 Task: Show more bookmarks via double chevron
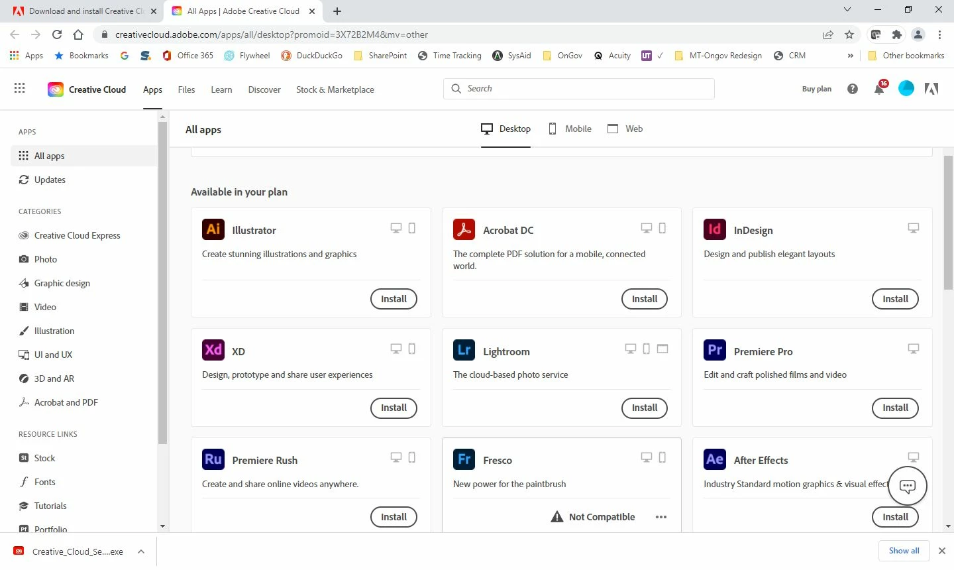click(x=850, y=56)
